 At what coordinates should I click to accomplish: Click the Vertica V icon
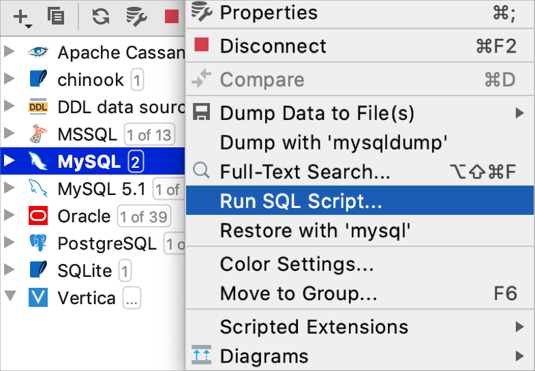point(38,297)
